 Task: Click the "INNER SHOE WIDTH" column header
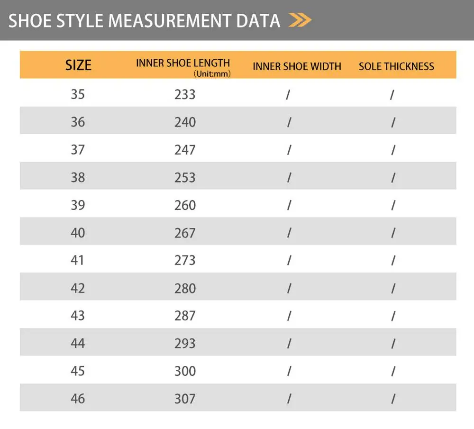[297, 66]
